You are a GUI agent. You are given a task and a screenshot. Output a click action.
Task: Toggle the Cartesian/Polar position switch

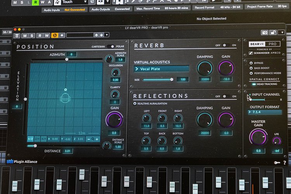[110, 47]
